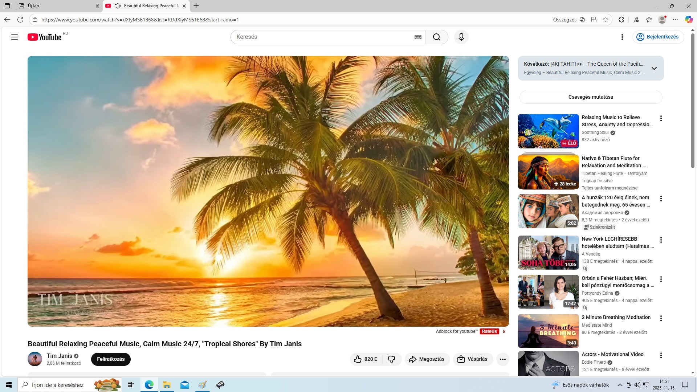The image size is (697, 392).
Task: Like the video with 820 E button
Action: pyautogui.click(x=366, y=359)
